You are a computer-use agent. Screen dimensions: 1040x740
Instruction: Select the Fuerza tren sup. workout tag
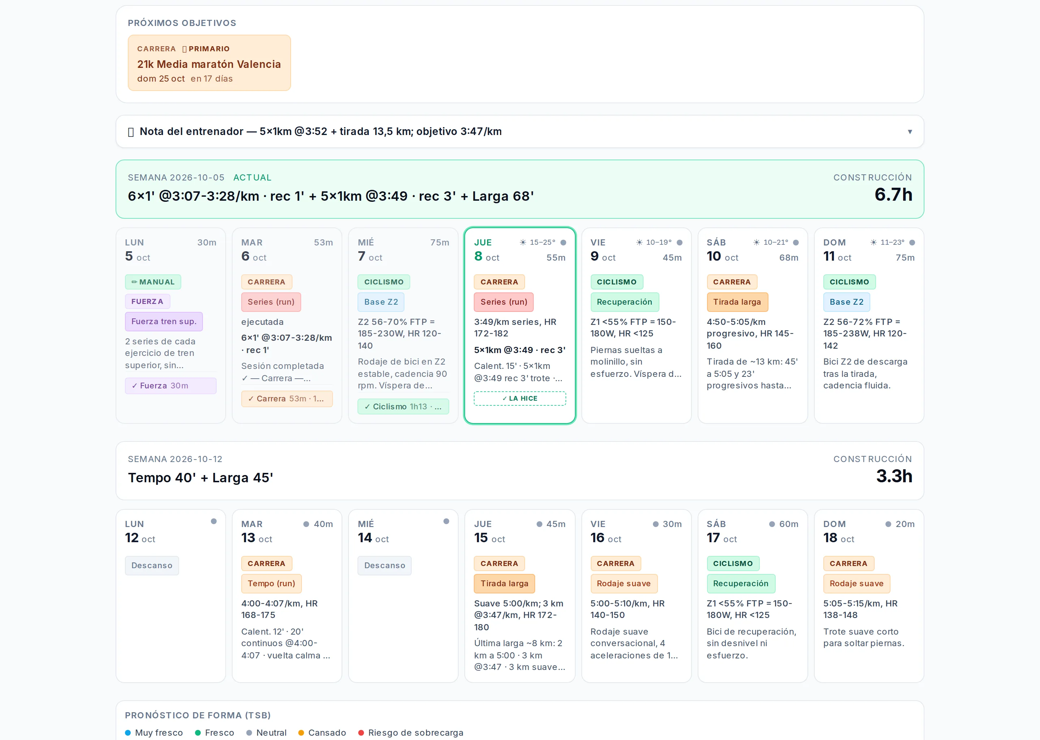164,322
